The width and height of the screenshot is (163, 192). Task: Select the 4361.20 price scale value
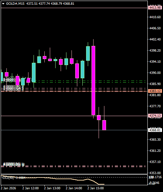point(155,150)
